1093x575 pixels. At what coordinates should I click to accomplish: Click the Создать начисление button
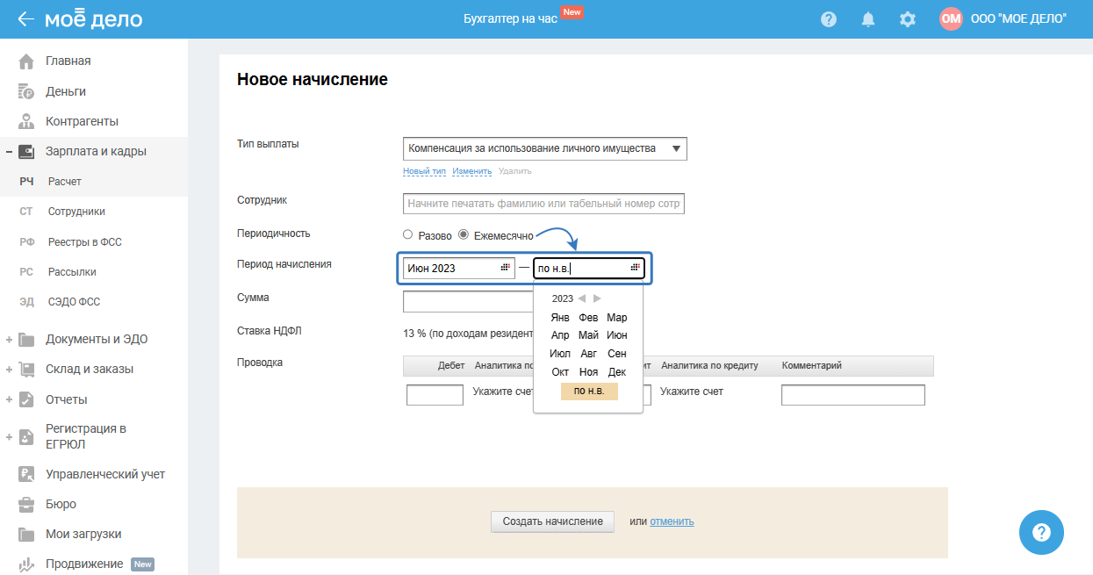coord(552,521)
